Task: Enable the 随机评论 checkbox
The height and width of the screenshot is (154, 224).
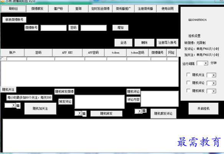Action: pyautogui.click(x=188, y=83)
